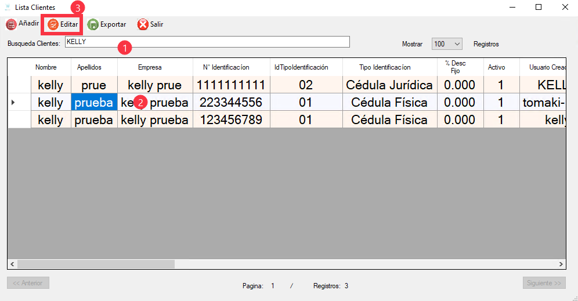Click the Tipo Identificacion column header
Screen dimensions: 578x301
tap(385, 67)
